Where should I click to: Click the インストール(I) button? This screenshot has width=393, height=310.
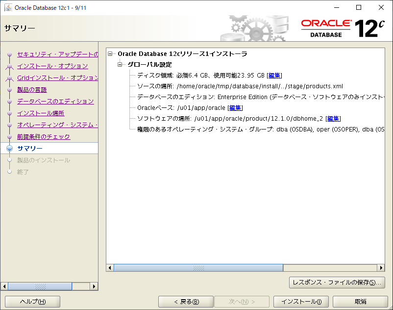pos(301,302)
